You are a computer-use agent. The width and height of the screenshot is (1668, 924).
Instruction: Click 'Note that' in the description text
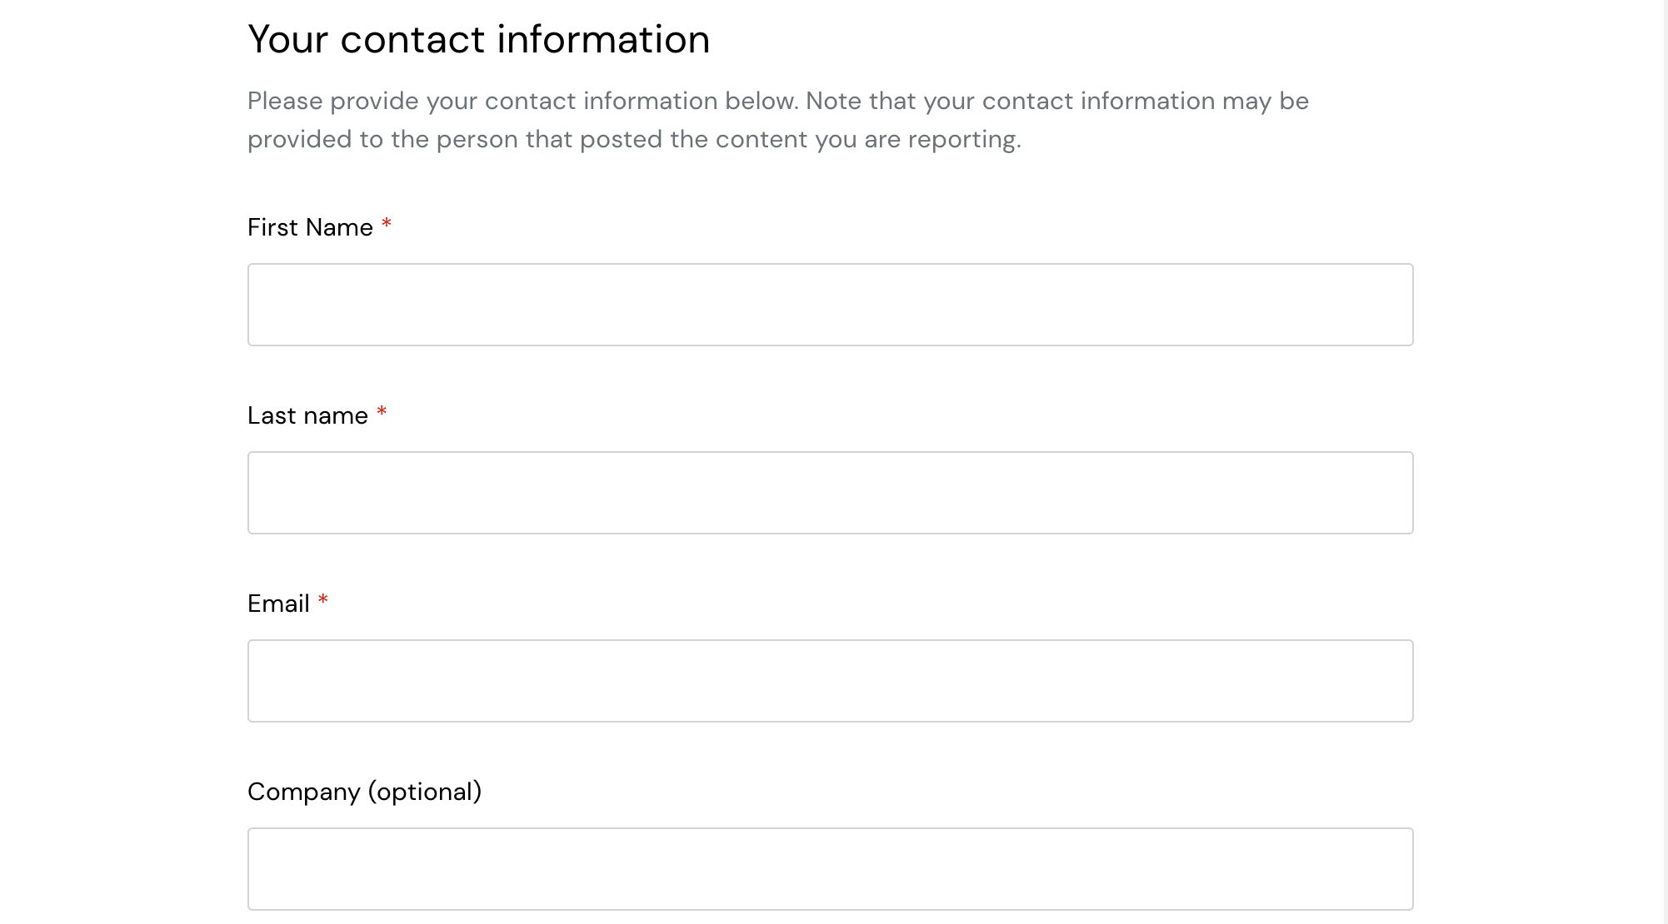861,101
